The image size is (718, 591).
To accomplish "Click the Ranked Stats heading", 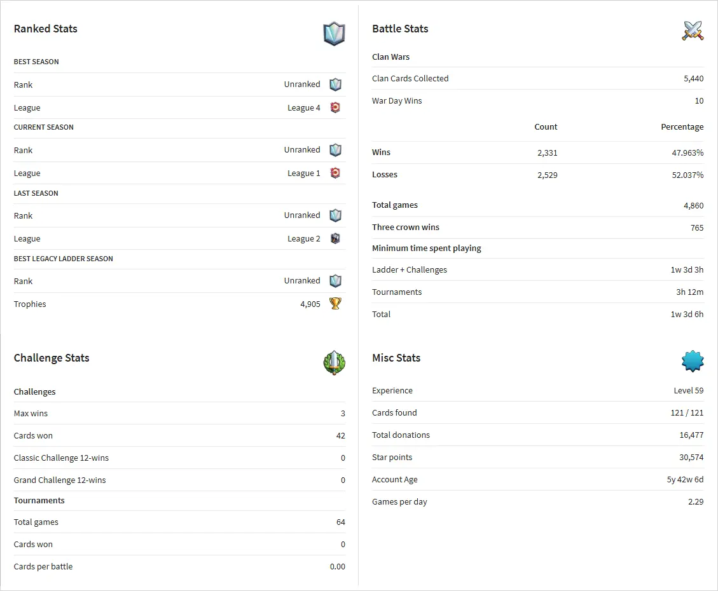I will coord(46,29).
